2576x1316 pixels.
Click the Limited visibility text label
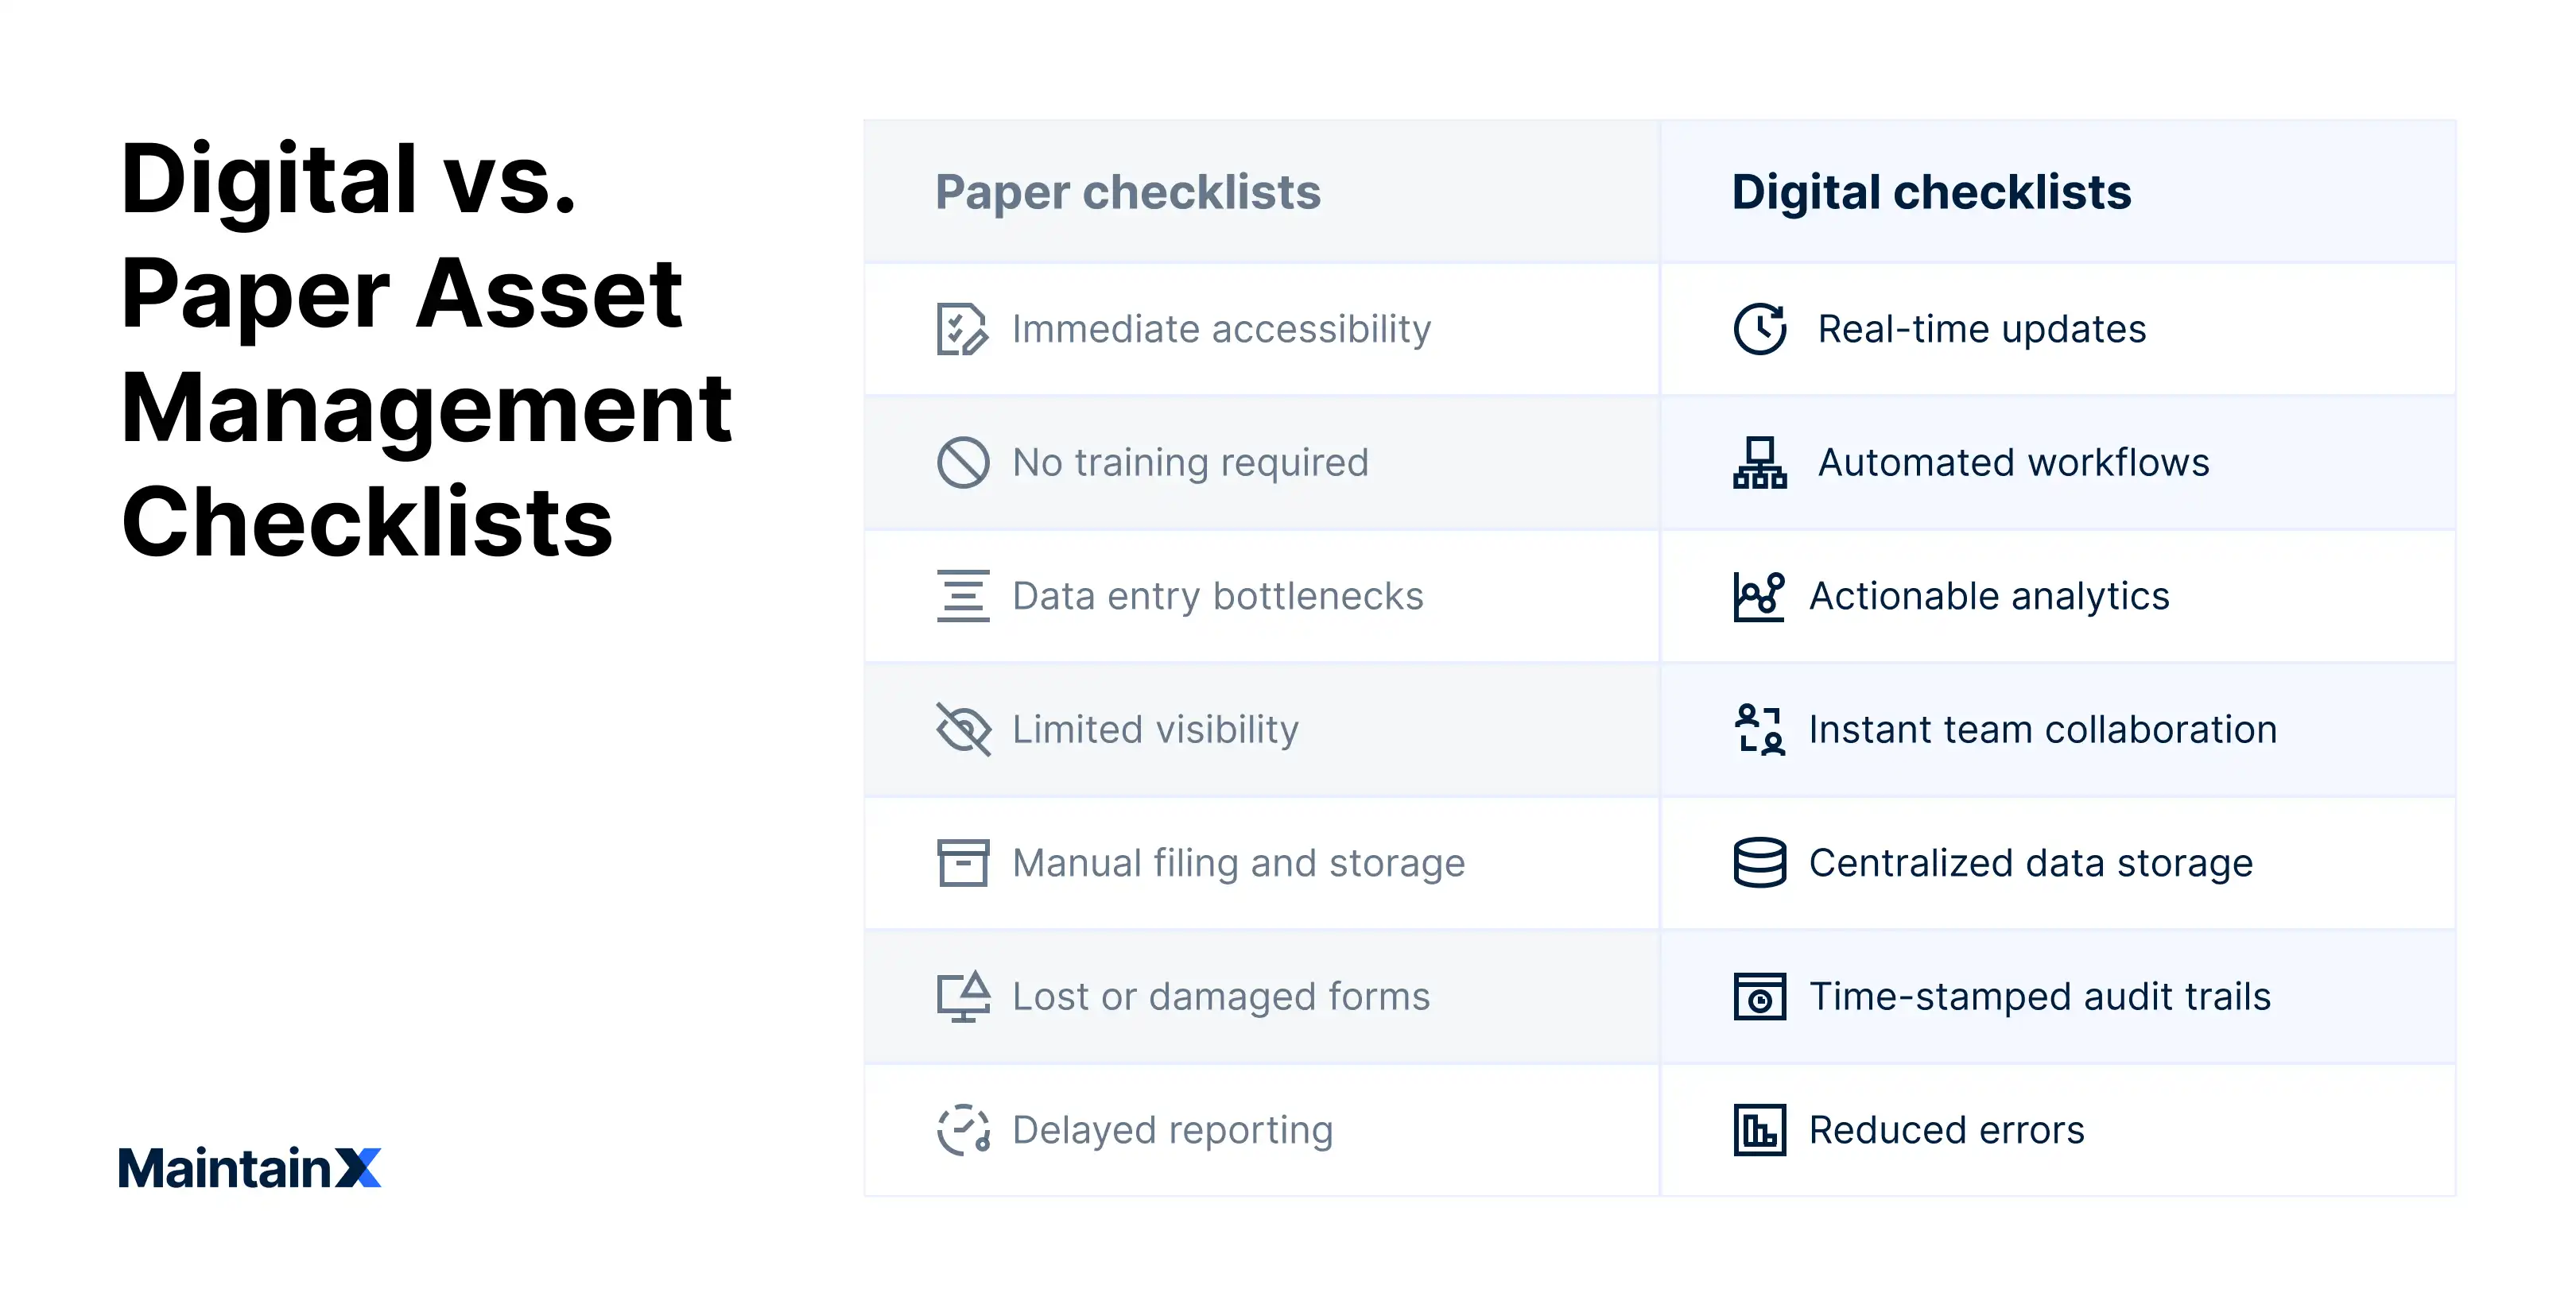click(1155, 730)
